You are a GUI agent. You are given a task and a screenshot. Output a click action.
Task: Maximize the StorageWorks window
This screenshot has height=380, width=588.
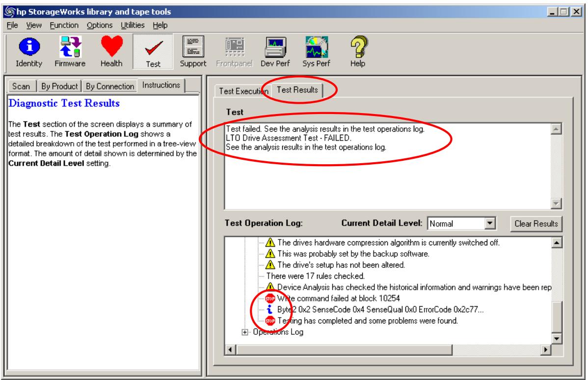563,12
